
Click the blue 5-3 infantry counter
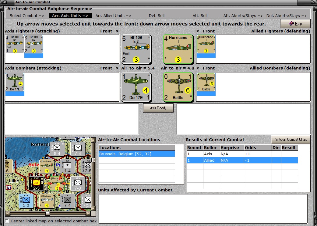click(26, 201)
